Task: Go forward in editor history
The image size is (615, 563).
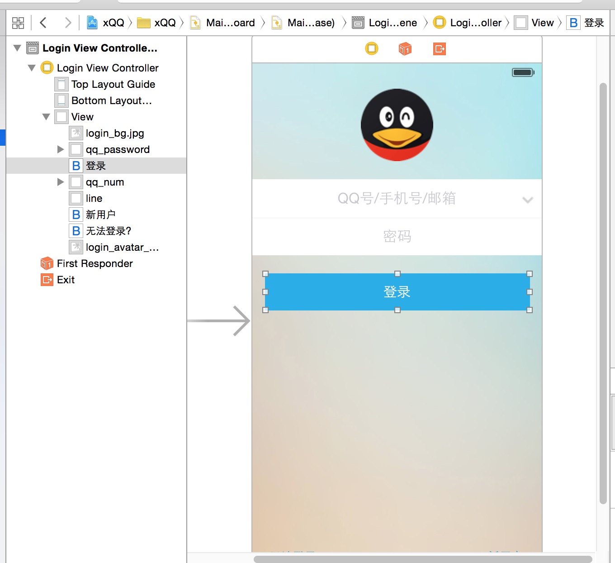Action: [x=68, y=23]
